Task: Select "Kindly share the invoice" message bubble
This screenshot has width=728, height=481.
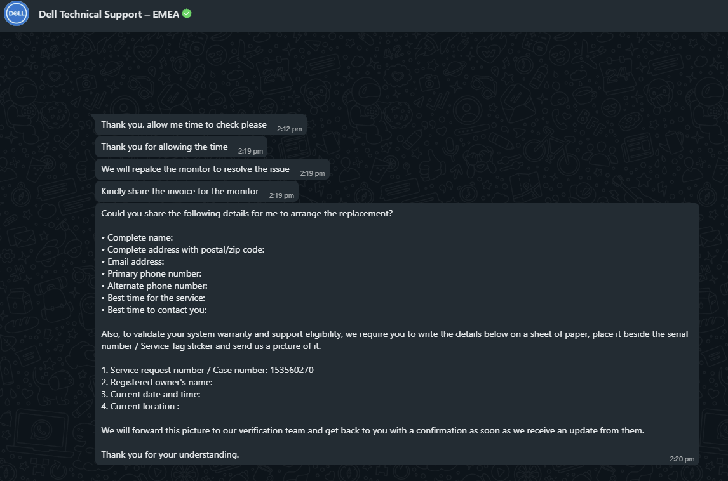Action: (x=197, y=192)
